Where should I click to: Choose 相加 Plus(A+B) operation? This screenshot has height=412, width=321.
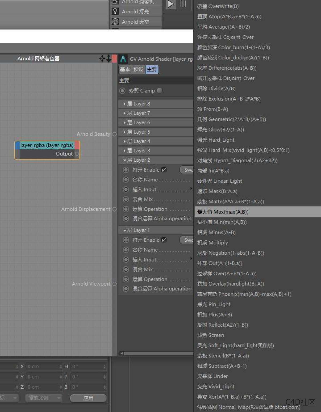pyautogui.click(x=257, y=315)
